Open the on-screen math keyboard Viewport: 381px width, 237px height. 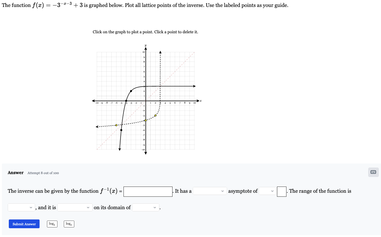pos(373,172)
